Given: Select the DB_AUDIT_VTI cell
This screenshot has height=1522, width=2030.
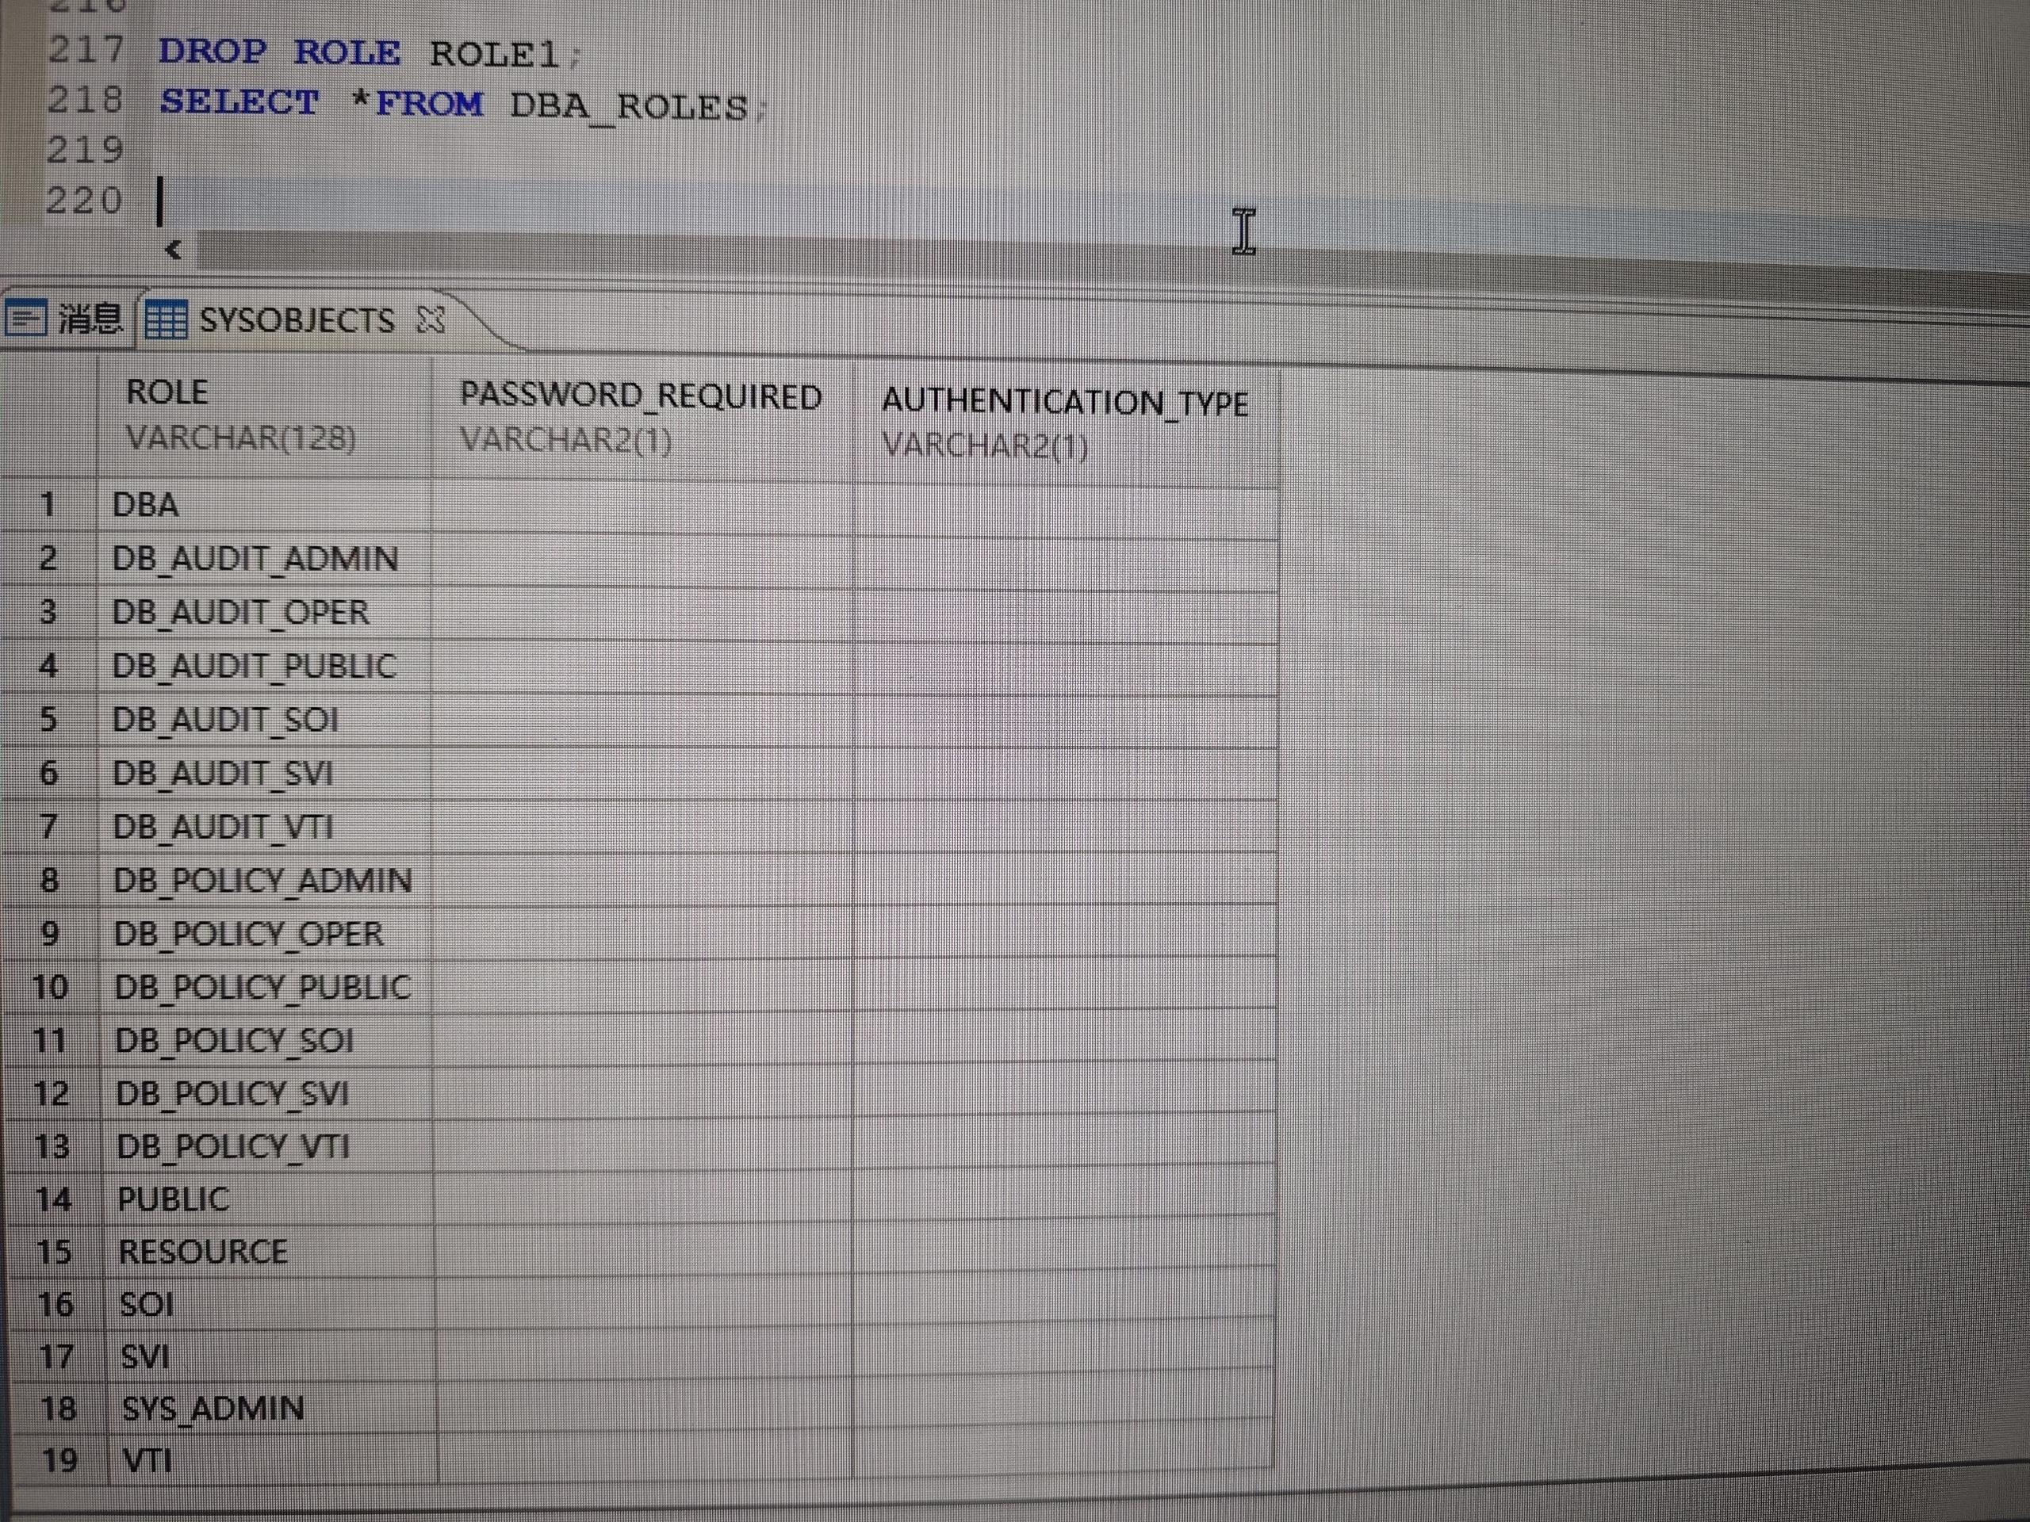Looking at the screenshot, I should click(264, 827).
